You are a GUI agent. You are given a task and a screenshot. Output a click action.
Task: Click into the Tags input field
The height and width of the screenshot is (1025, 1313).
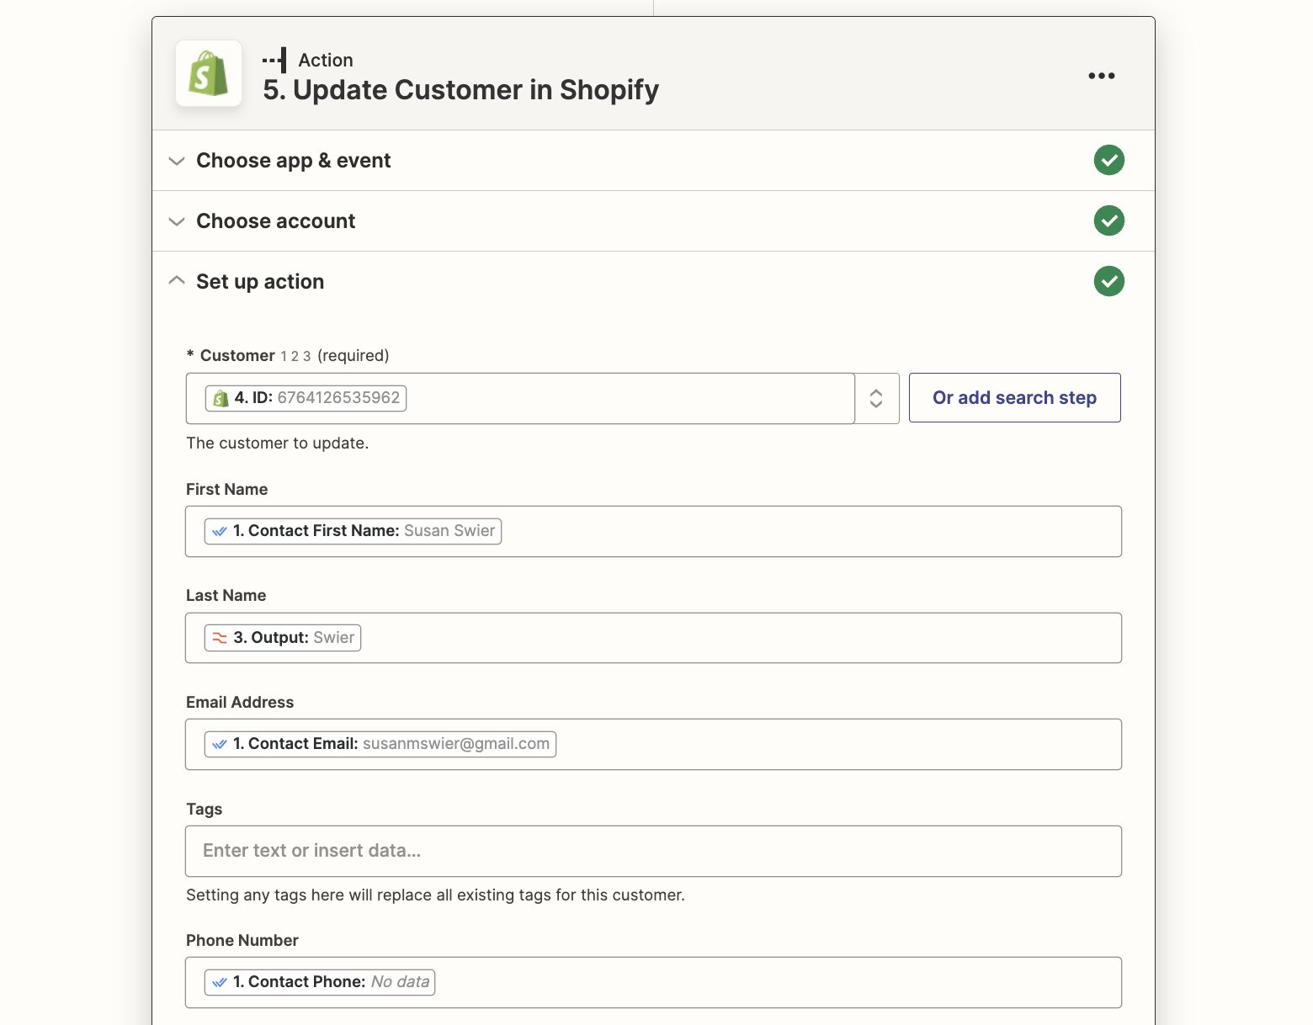click(653, 851)
